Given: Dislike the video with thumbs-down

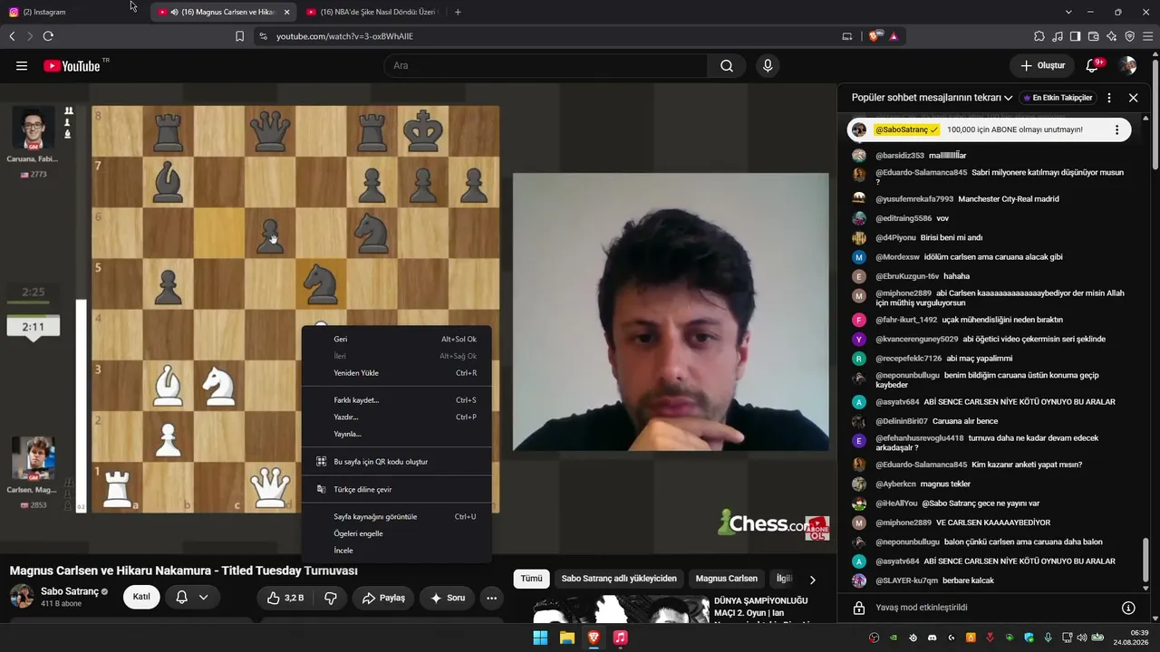Looking at the screenshot, I should pos(331,598).
